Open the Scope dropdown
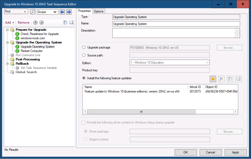 tap(48, 12)
